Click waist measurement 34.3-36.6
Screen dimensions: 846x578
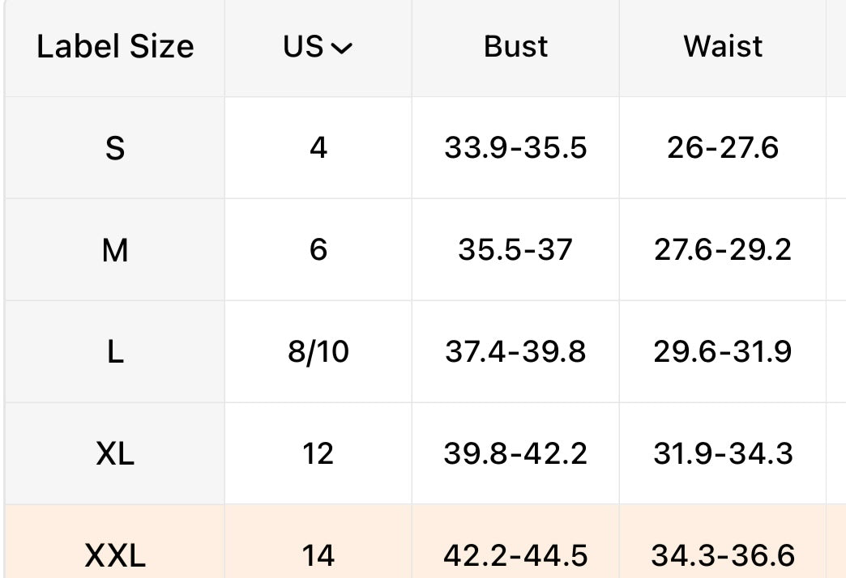[723, 555]
